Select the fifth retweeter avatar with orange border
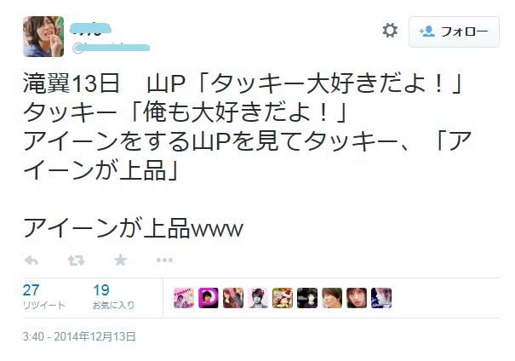515x361 pixels. click(x=283, y=298)
